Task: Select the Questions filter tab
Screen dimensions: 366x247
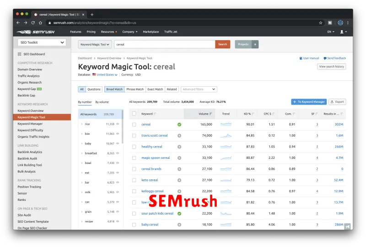Action: pos(94,89)
